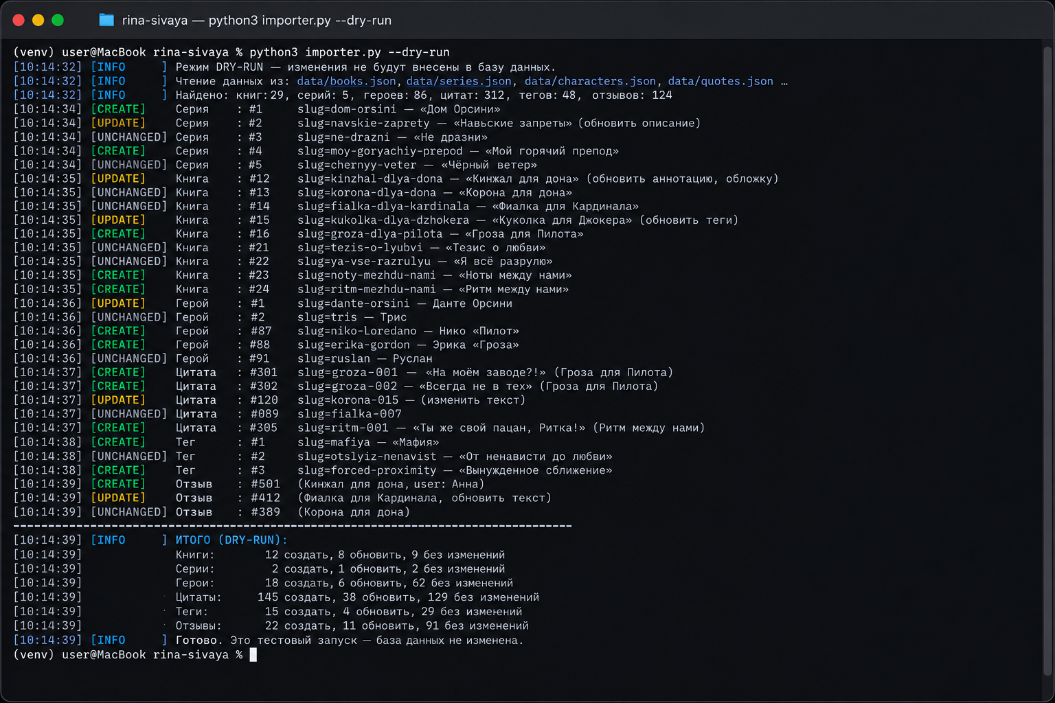Click the slug=groza-001 text
The image size is (1055, 703).
click(x=347, y=373)
